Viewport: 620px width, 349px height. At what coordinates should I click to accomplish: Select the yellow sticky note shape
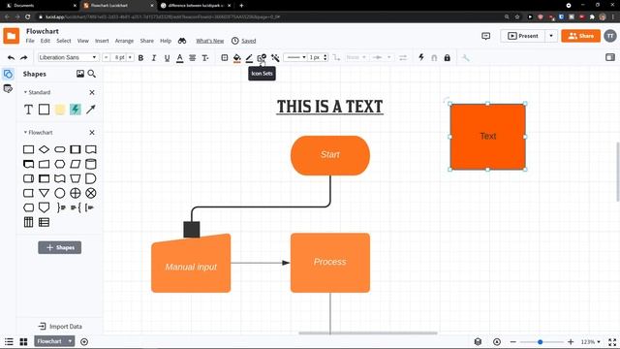(60, 110)
